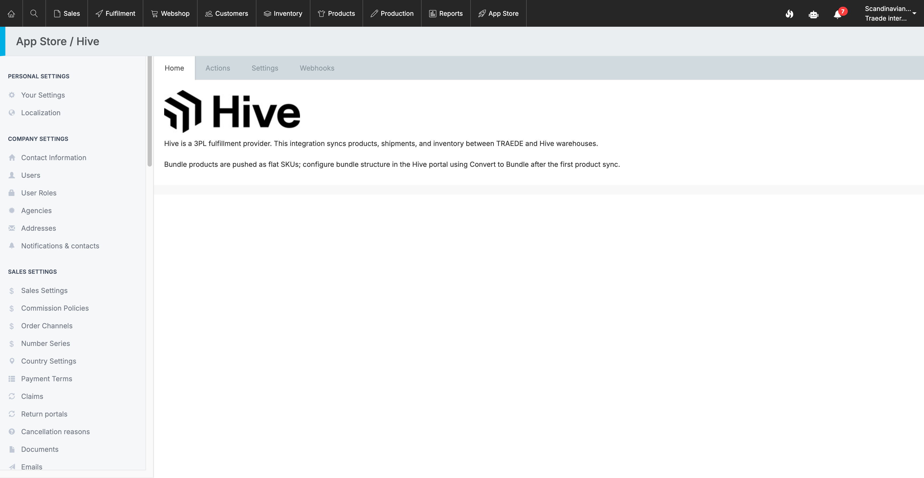Screen dimensions: 924x478
Task: Open Commission Policies
Action: click(x=55, y=308)
